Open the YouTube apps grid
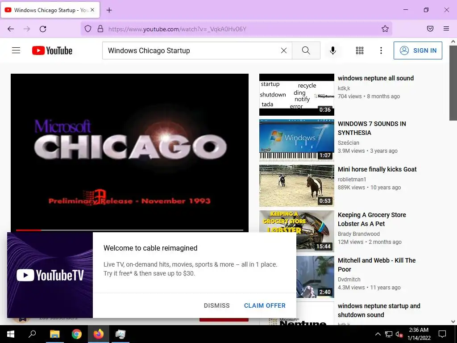Image resolution: width=457 pixels, height=343 pixels. coord(360,50)
